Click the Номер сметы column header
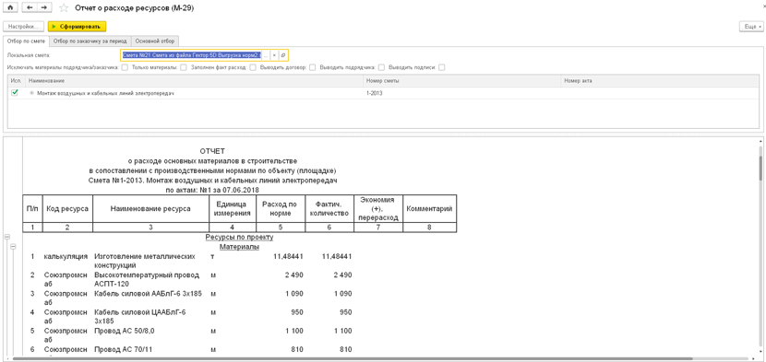 [462, 80]
